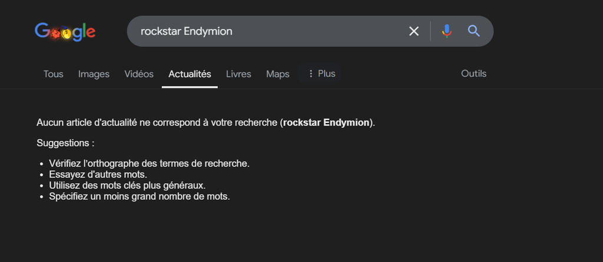
Task: Click the bold "rockstar Endymion" text in message
Action: 327,123
